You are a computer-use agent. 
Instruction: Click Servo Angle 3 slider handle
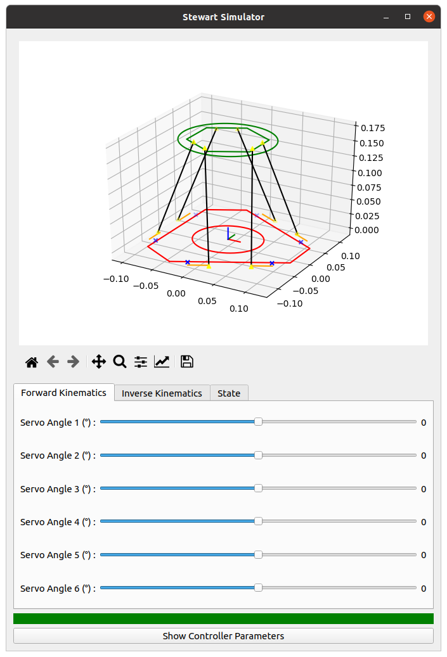[x=258, y=488]
